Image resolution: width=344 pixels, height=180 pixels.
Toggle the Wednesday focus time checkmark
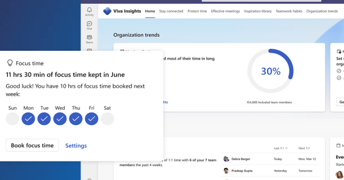point(60,119)
